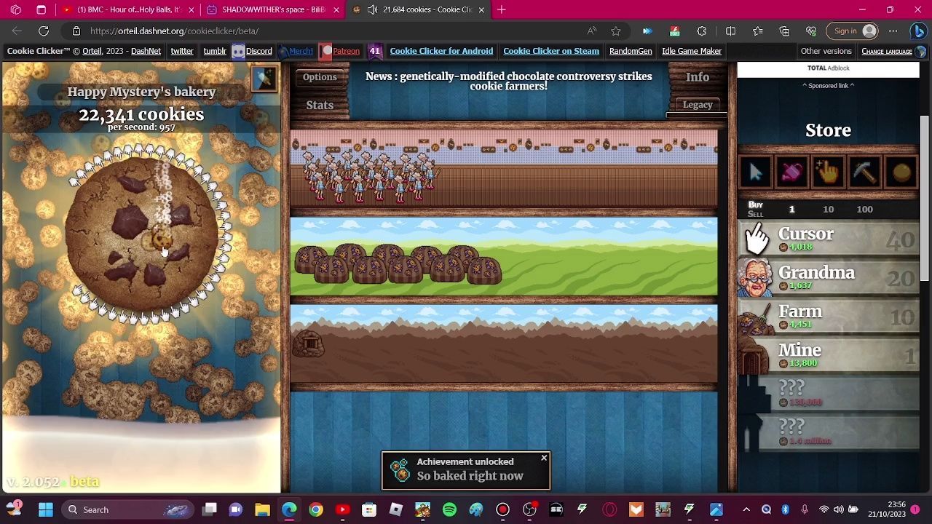Open the Orteil link in header

pyautogui.click(x=92, y=51)
